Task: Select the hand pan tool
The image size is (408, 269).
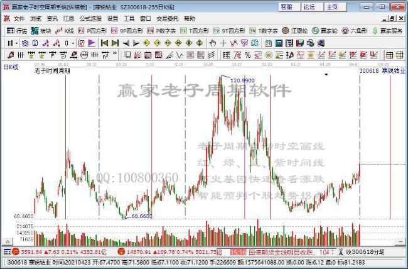Action: coord(213,43)
